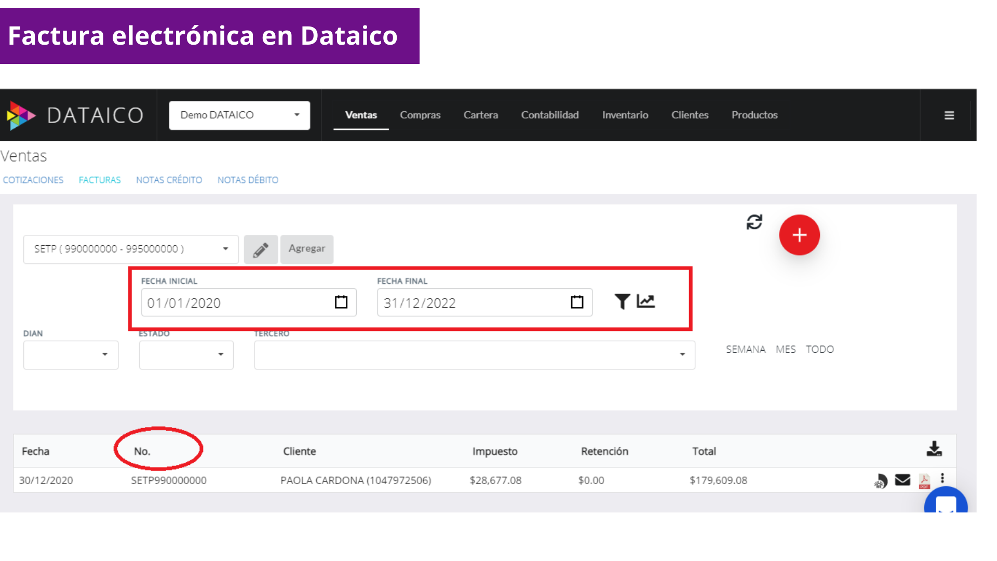The height and width of the screenshot is (561, 997).
Task: Click the Fecha Final date field
Action: pos(484,302)
